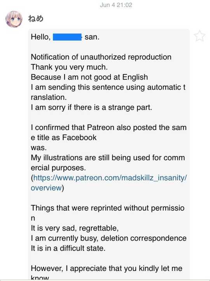The width and height of the screenshot is (210, 281).
Task: Click 'However, I appreciate that you kindly' line
Action: pos(107,268)
